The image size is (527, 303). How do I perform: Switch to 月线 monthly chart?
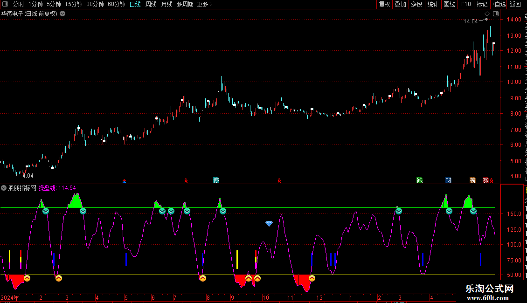click(x=166, y=4)
